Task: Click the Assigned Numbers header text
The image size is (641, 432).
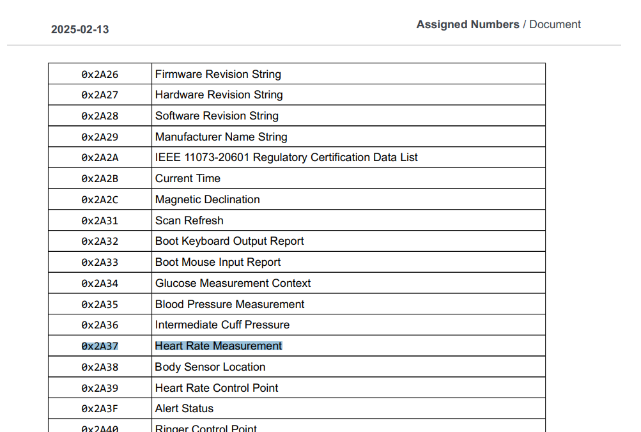Action: click(467, 24)
